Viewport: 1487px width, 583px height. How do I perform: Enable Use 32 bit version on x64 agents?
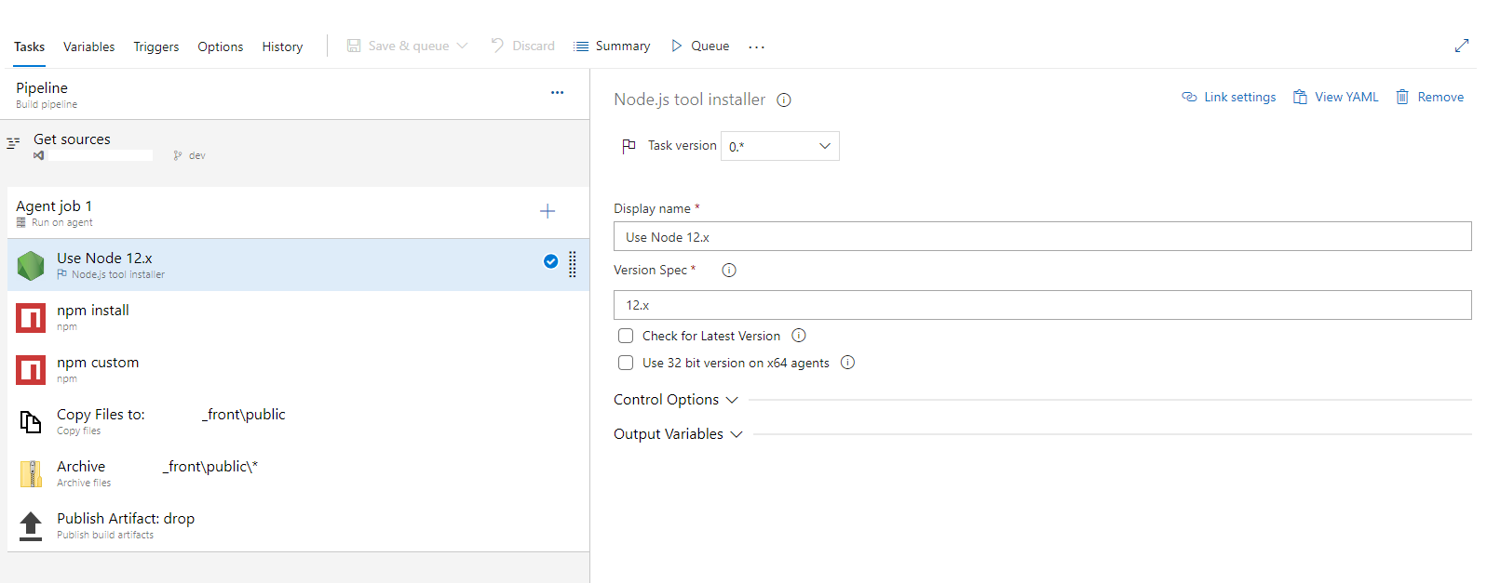coord(626,363)
